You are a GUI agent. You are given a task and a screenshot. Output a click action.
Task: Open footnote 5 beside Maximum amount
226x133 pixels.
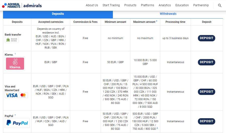point(157,21)
